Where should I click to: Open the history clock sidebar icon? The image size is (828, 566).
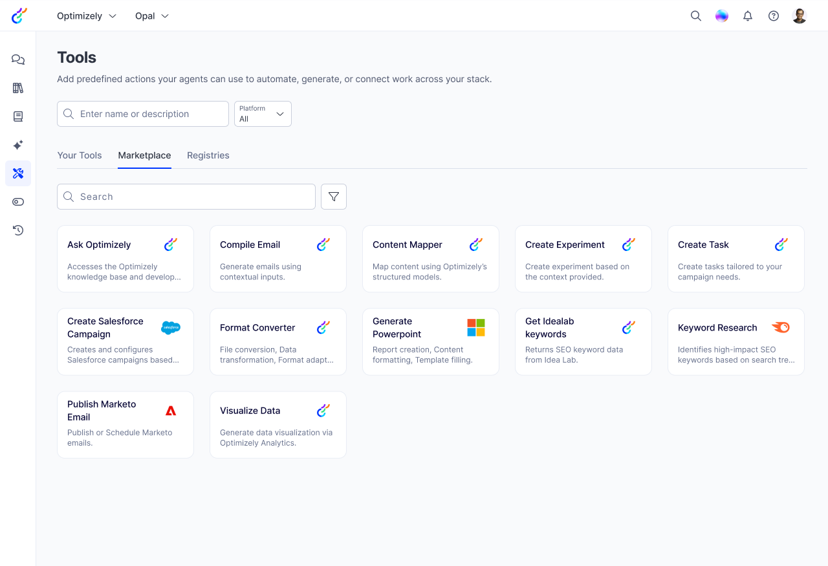click(x=18, y=230)
